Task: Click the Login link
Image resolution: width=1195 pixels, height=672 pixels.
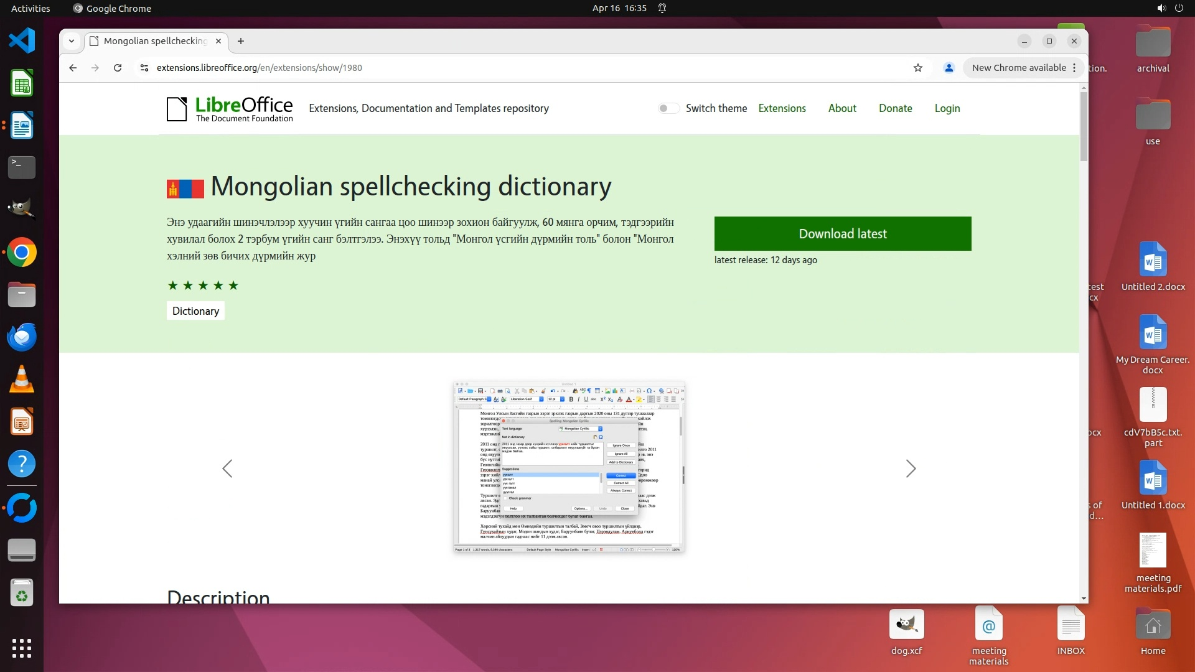Action: coord(947,108)
